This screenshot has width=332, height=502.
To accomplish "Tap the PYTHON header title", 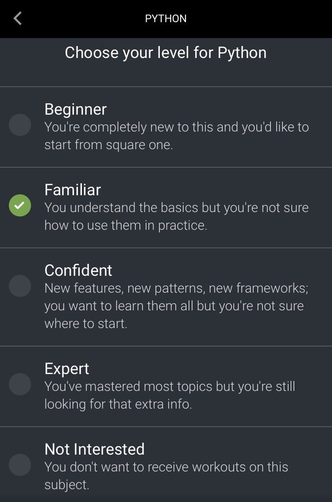I will coord(166,19).
